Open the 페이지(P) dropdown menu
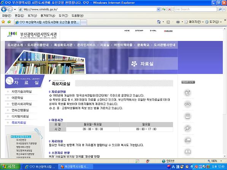The image size is (227, 170). pos(194,22)
